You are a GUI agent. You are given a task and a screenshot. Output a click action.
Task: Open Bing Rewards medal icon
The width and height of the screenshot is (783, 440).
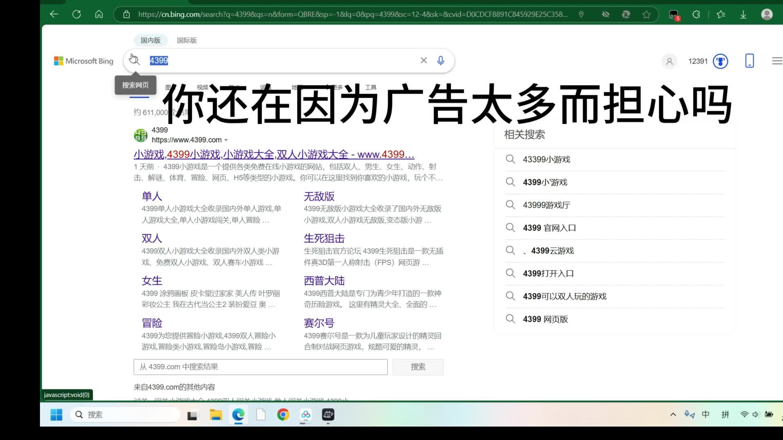tap(720, 61)
